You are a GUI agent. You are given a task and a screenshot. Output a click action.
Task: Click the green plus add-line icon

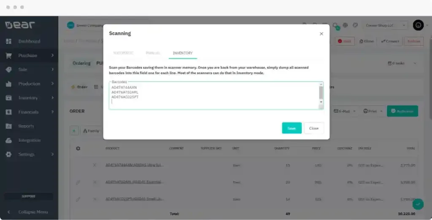(x=74, y=131)
